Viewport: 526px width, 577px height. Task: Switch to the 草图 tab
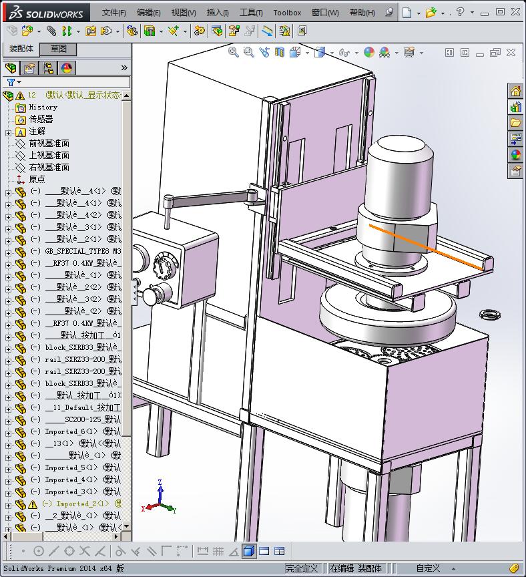pyautogui.click(x=58, y=49)
